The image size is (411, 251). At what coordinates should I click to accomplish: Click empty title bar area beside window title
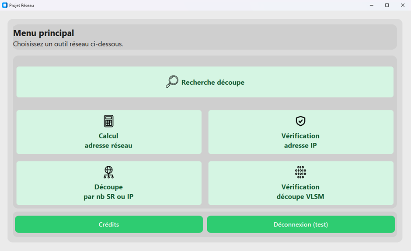pos(197,5)
